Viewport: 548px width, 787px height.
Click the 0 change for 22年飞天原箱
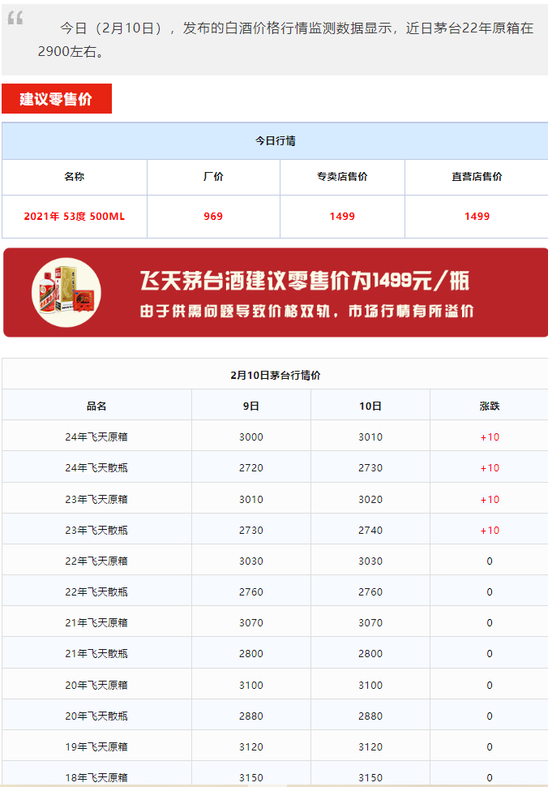tap(490, 561)
